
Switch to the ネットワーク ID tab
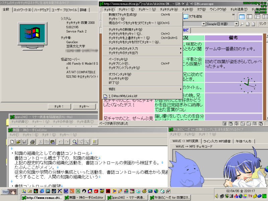22,10
